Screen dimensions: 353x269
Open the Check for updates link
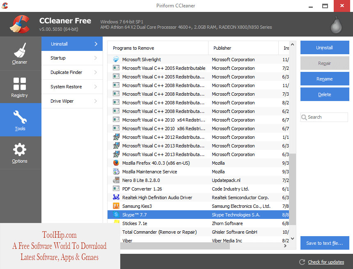pos(326,262)
